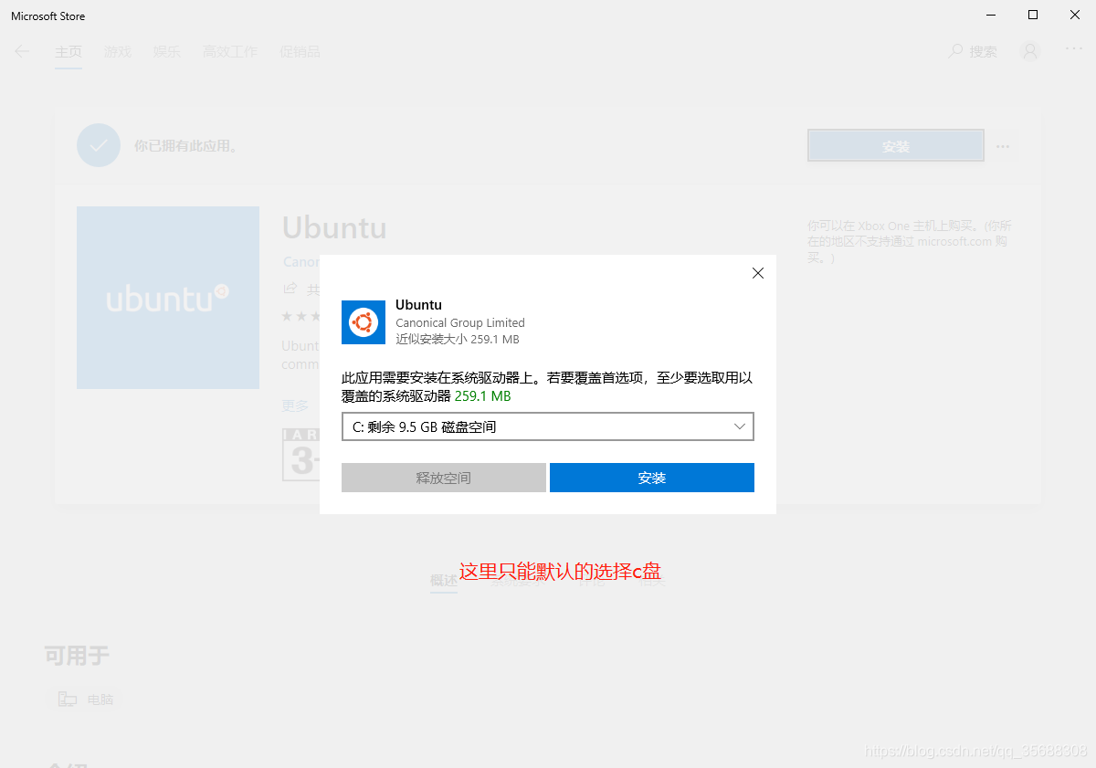Open the ellipsis menu beside 安装 button
Image resolution: width=1096 pixels, height=768 pixels.
pos(1003,147)
